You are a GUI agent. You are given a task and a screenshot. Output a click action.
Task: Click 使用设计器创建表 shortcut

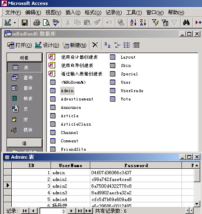tap(79, 57)
